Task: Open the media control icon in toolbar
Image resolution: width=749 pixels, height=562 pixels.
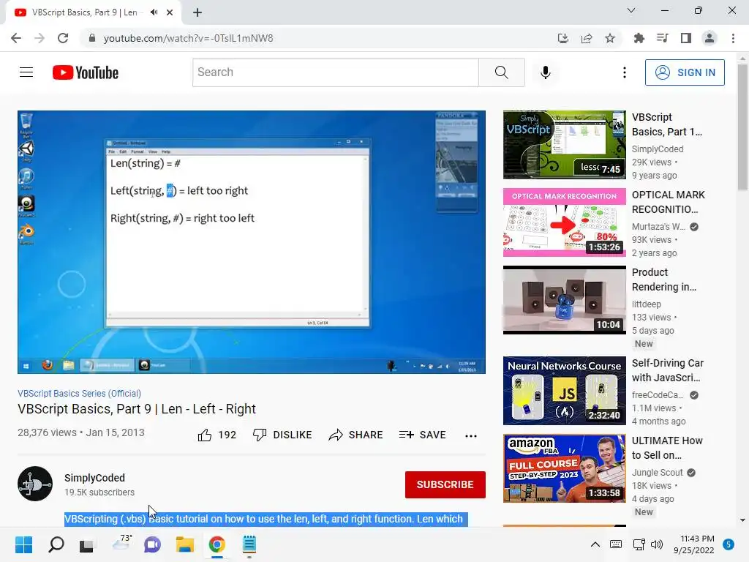Action: (662, 38)
